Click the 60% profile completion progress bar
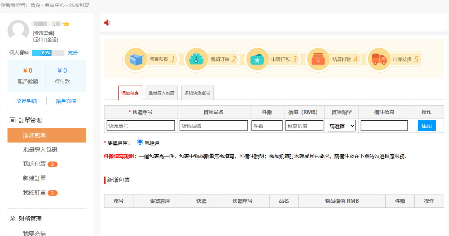This screenshot has height=236, width=449. click(x=48, y=53)
